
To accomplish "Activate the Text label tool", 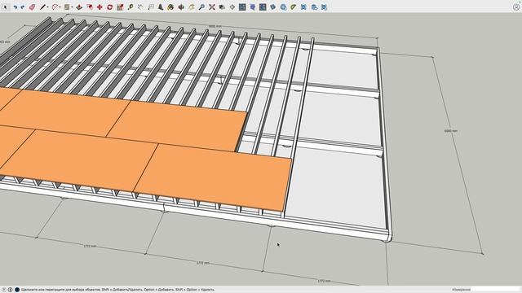I will coord(151,7).
